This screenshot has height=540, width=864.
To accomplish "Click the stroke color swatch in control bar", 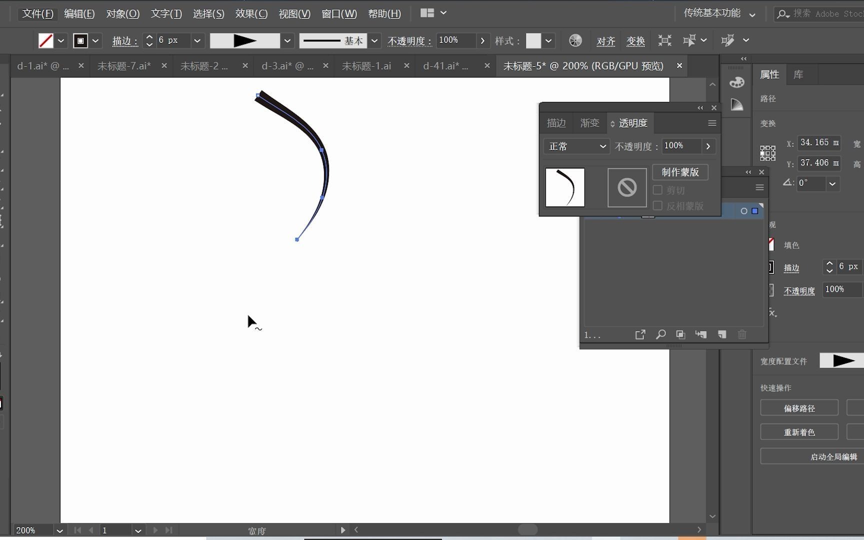I will point(80,40).
